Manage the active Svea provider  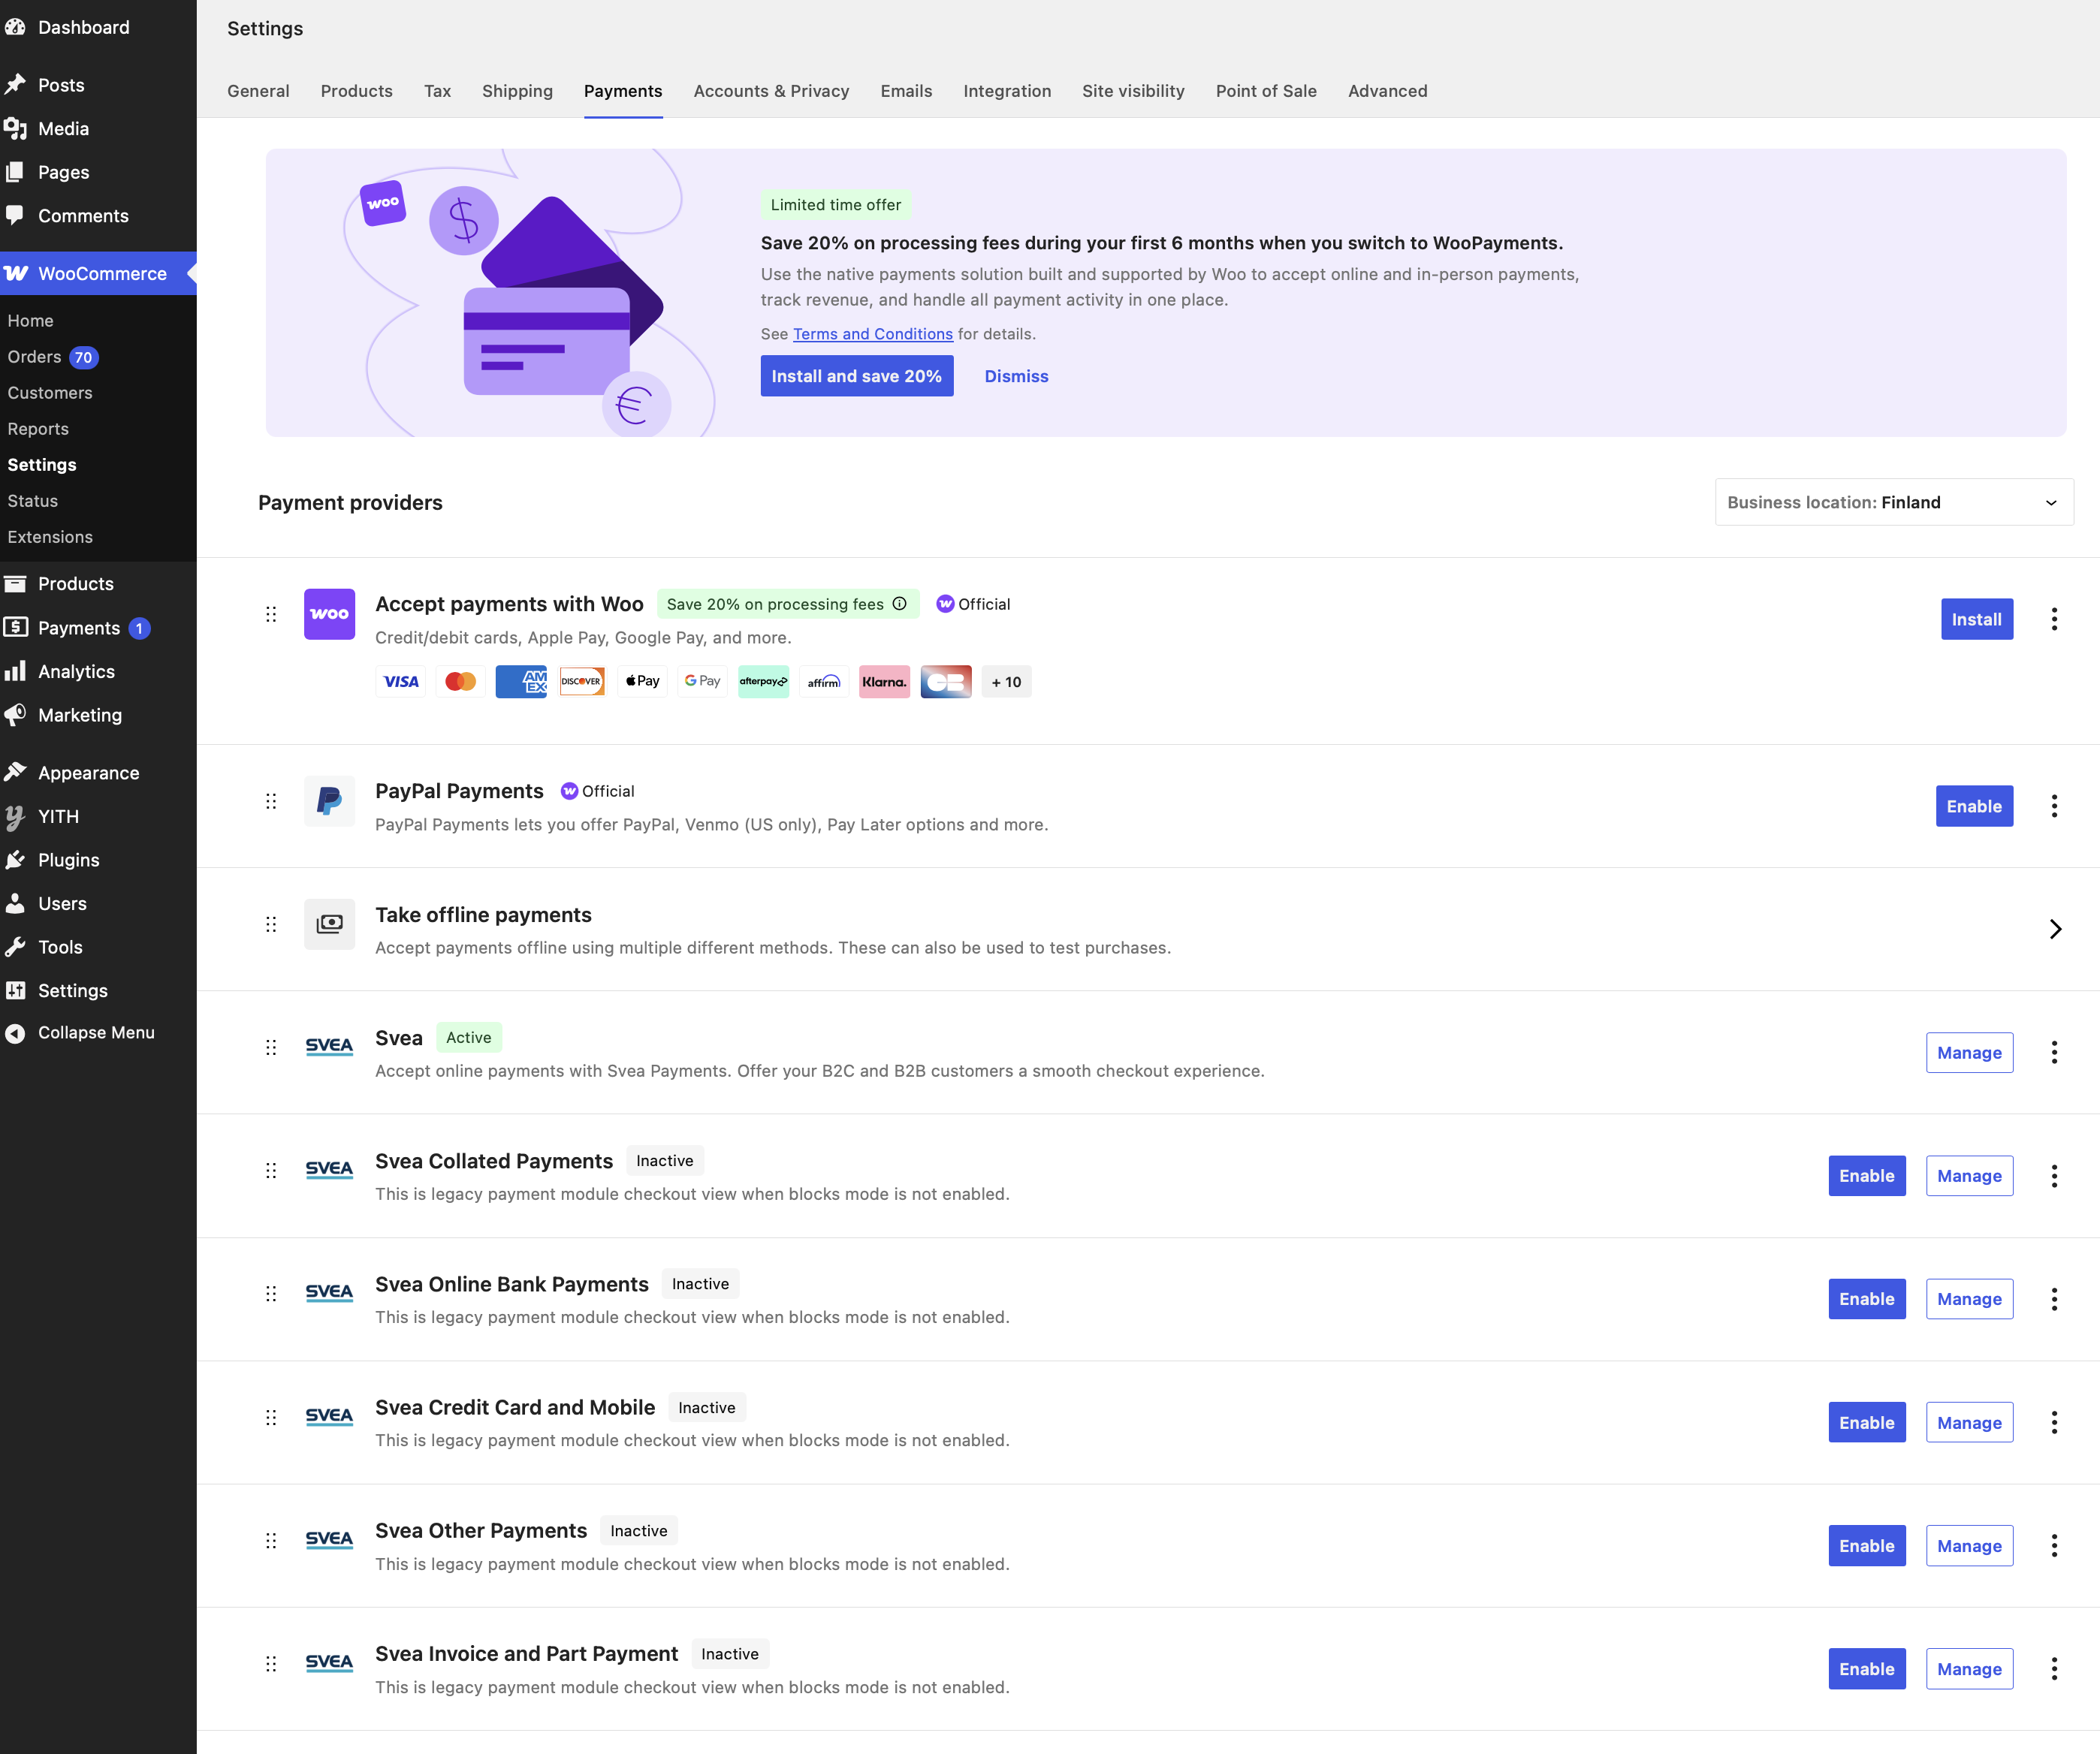(1969, 1053)
